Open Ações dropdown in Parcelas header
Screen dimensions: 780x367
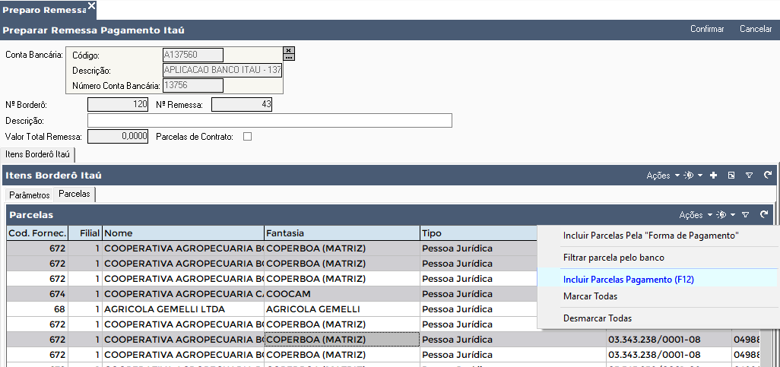696,215
